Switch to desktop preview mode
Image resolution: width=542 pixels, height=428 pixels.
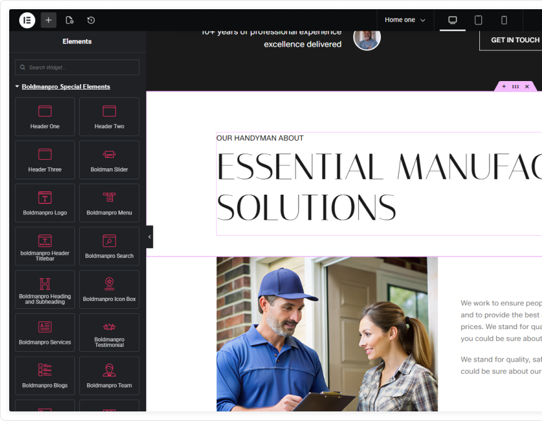point(452,20)
